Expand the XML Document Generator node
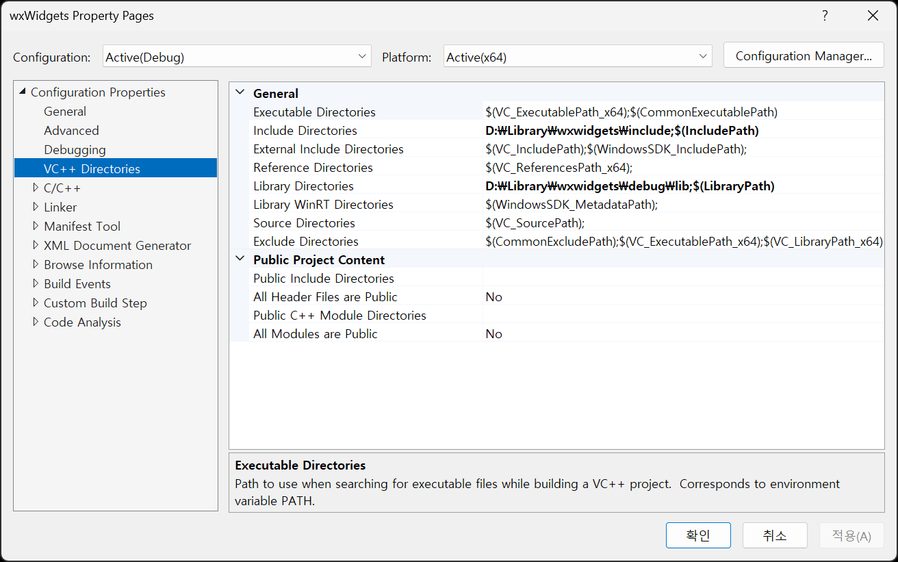Image resolution: width=898 pixels, height=562 pixels. coord(36,245)
